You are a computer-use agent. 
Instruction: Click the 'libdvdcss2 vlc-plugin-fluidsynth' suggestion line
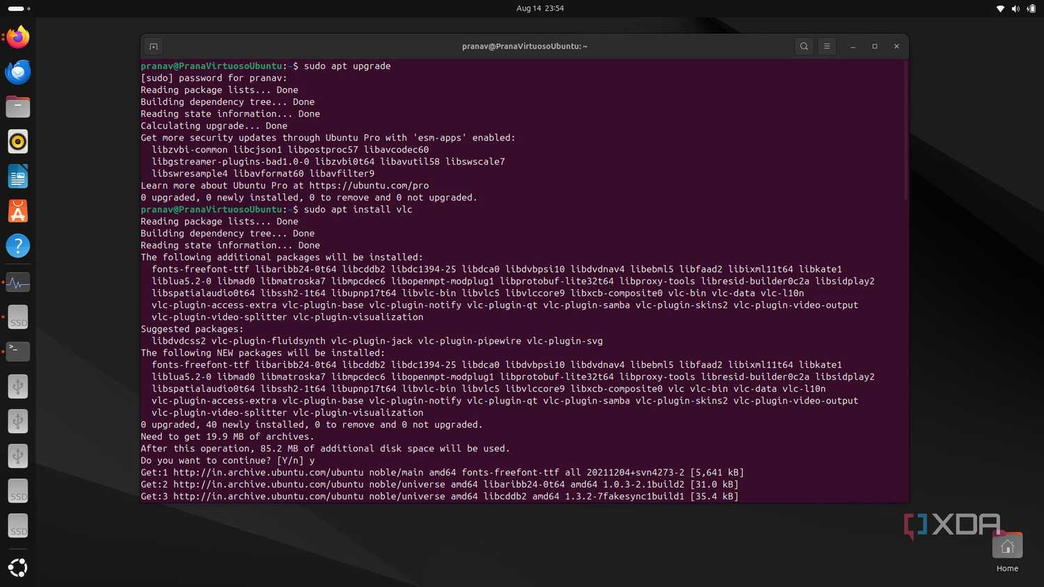[x=377, y=341]
